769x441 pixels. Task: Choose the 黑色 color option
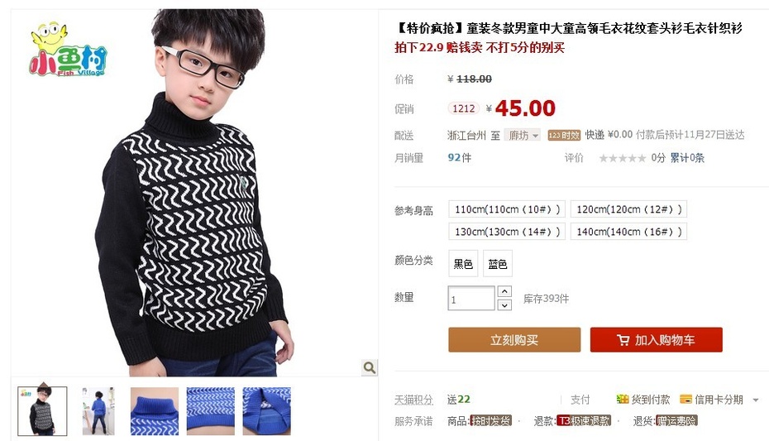pos(463,264)
